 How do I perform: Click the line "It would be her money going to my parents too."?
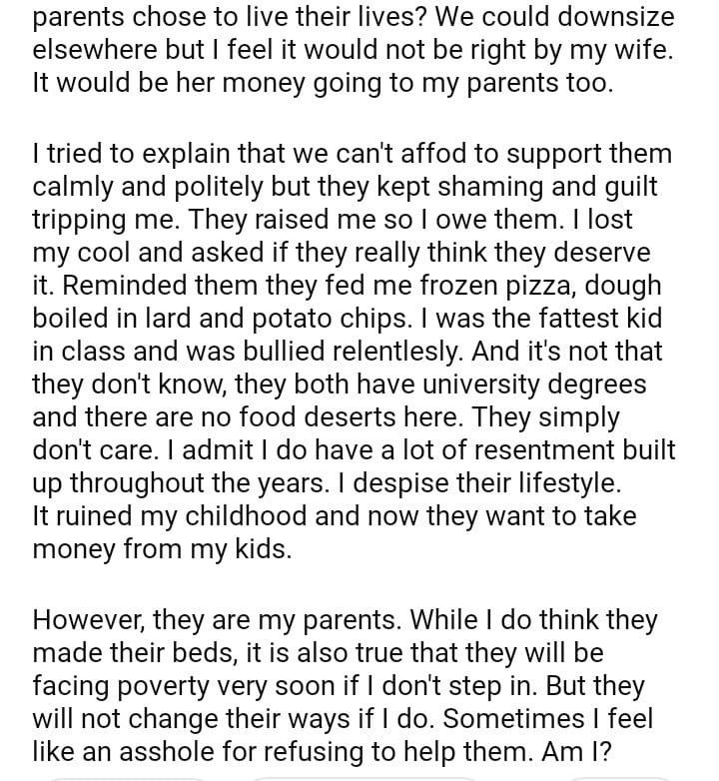click(x=322, y=84)
